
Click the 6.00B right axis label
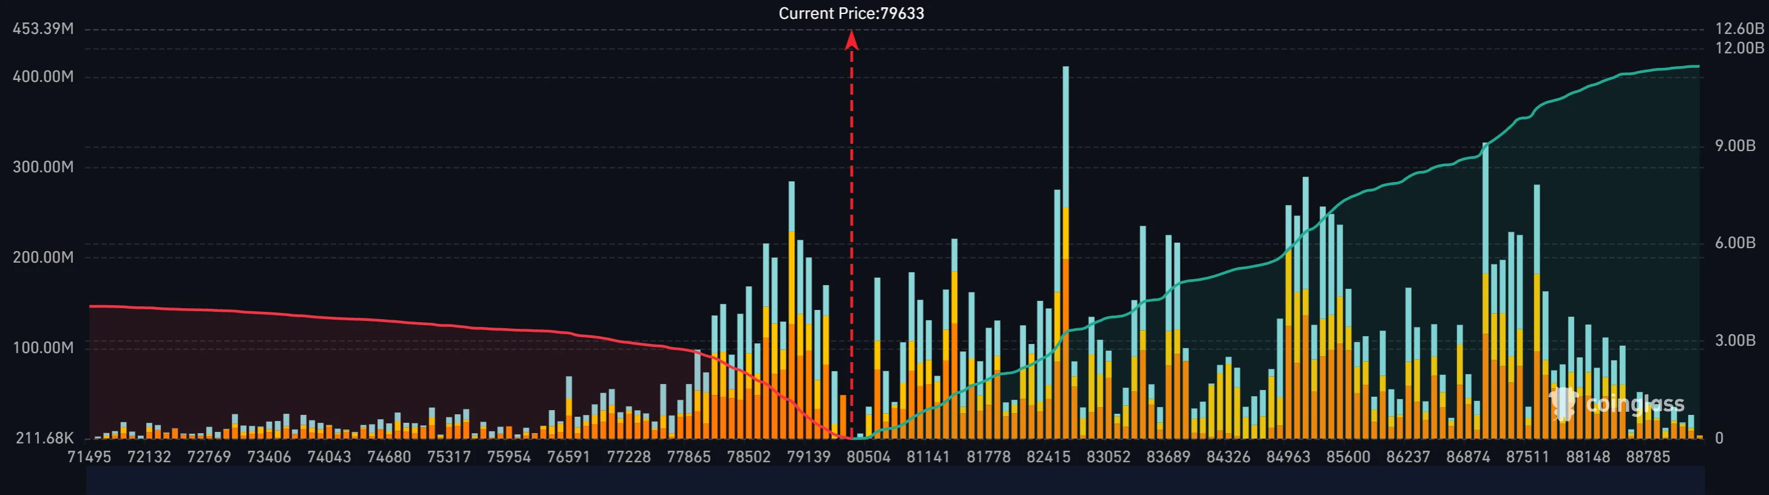(1734, 243)
